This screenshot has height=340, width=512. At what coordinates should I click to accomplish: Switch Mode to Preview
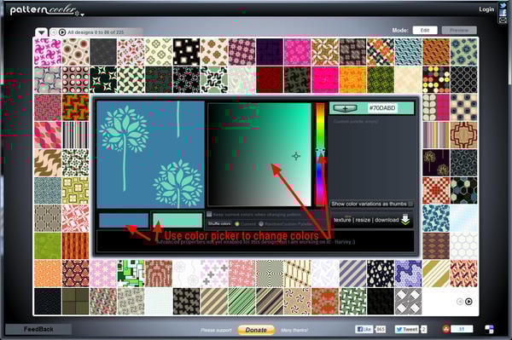click(x=459, y=31)
